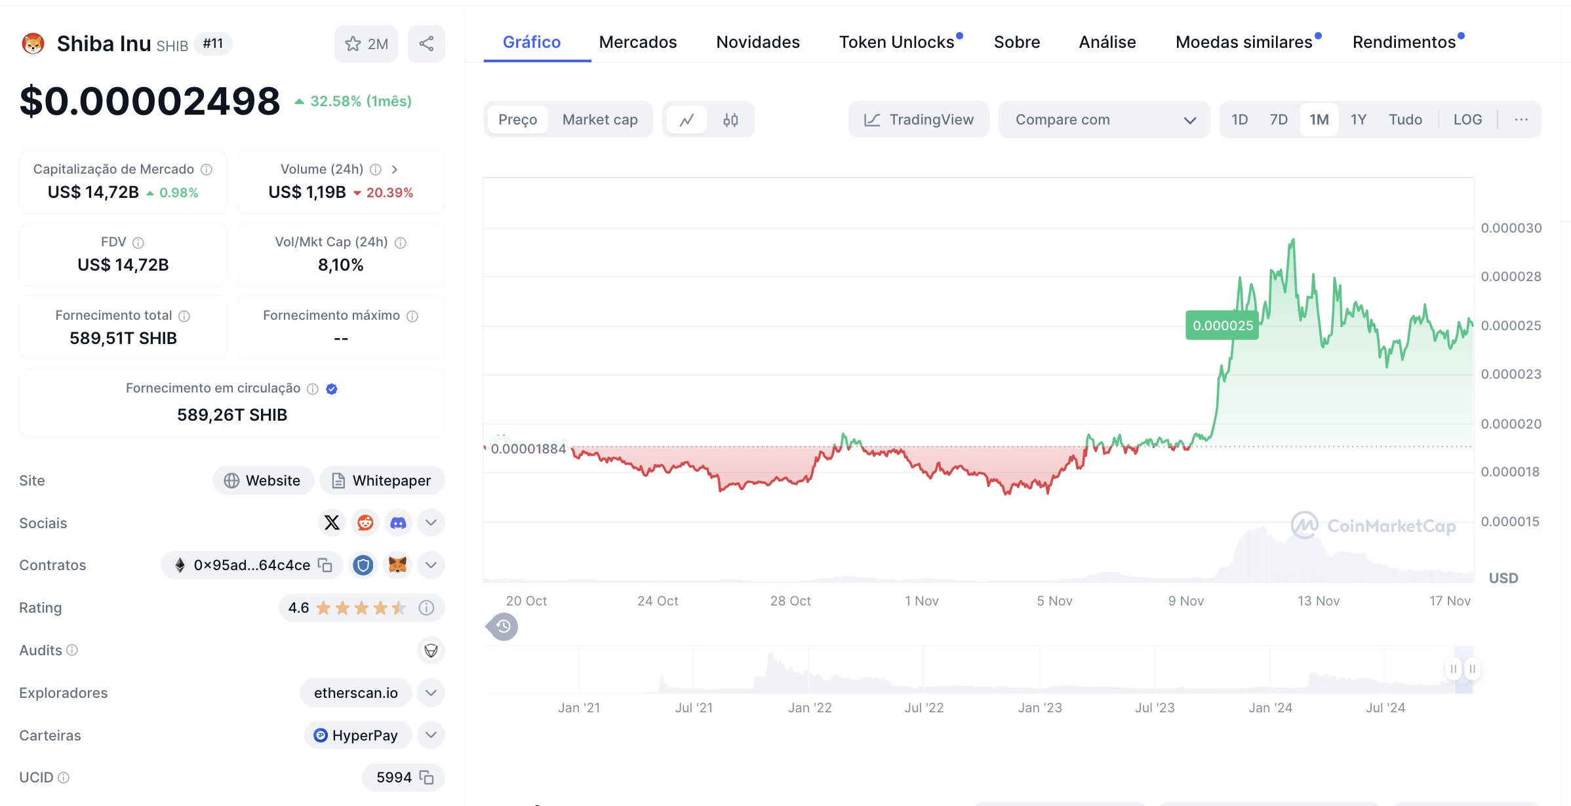This screenshot has height=806, width=1571.
Task: Open the Compare com dropdown
Action: 1104,120
